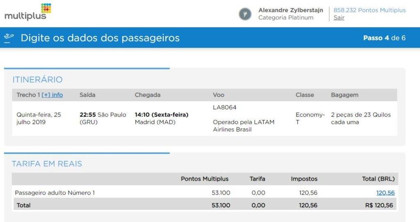Click the Alexandre Zylberstajn user name
This screenshot has height=222, width=420.
291,10
